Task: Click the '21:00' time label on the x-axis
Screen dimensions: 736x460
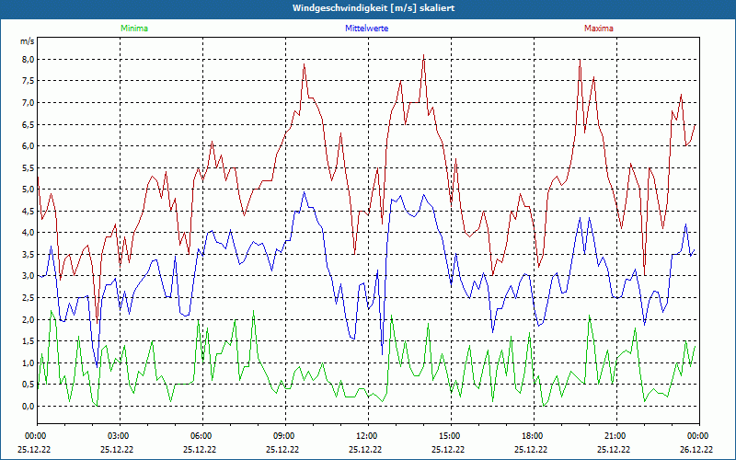Action: pyautogui.click(x=615, y=436)
